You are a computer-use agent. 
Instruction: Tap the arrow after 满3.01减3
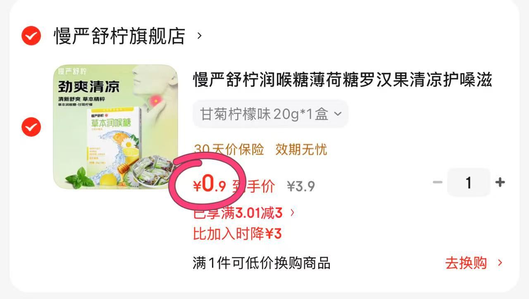(x=292, y=213)
